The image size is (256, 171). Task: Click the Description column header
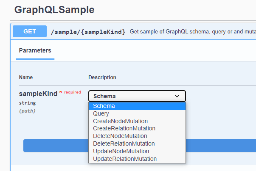pos(102,77)
